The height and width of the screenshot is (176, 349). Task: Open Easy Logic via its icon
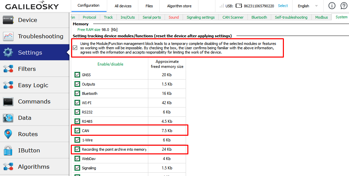(8, 85)
